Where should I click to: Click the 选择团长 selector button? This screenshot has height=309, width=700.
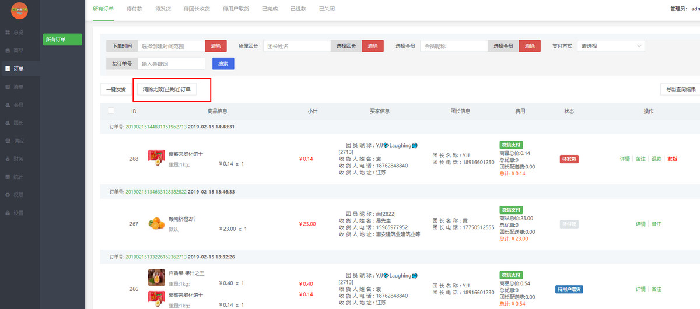(346, 46)
